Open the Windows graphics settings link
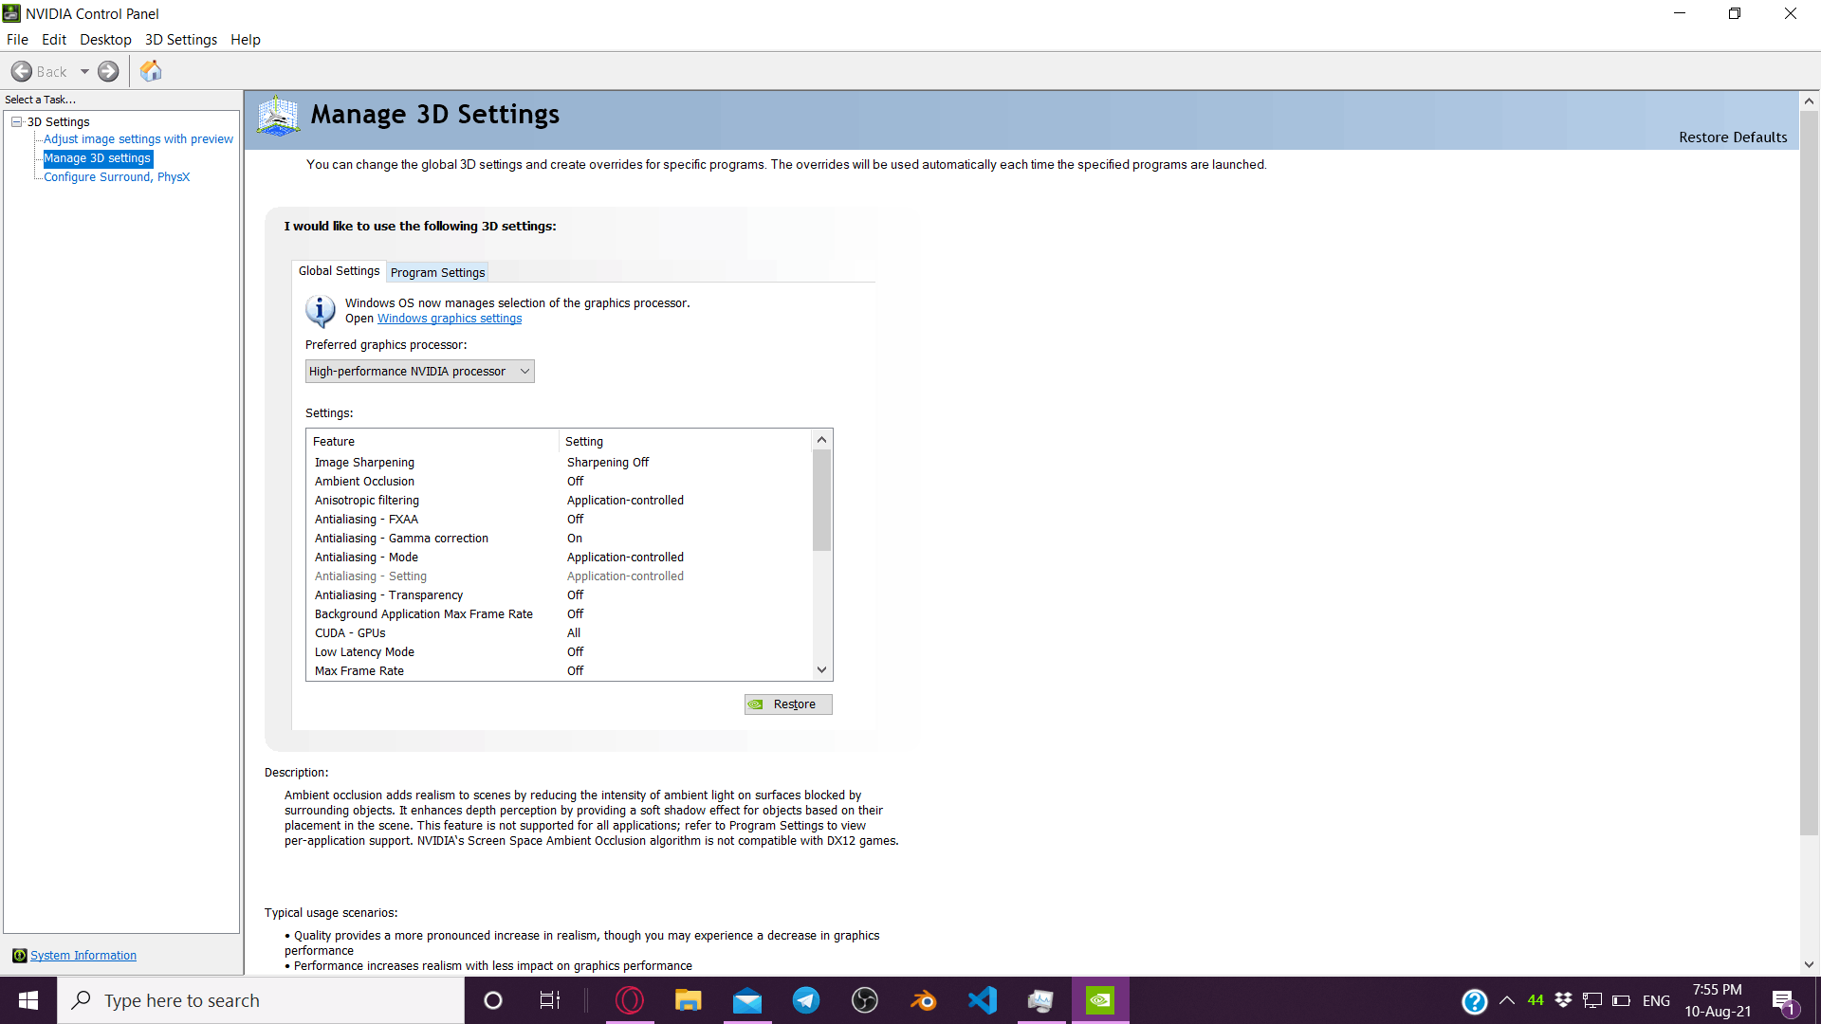Viewport: 1821px width, 1024px height. point(449,319)
